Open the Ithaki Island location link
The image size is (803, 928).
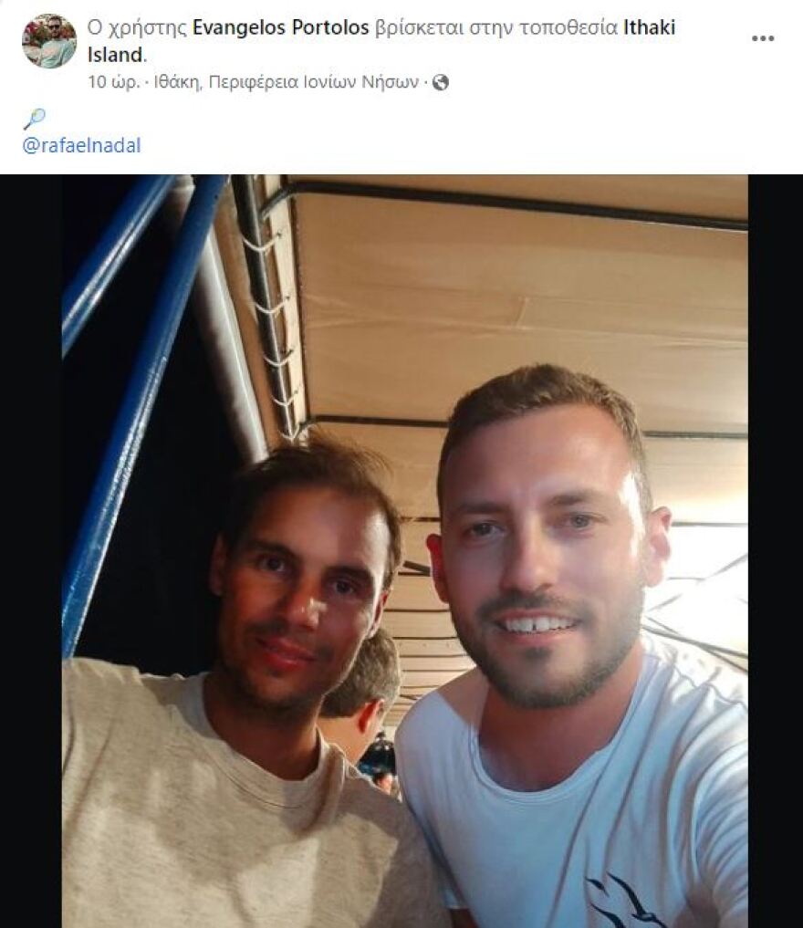[381, 41]
